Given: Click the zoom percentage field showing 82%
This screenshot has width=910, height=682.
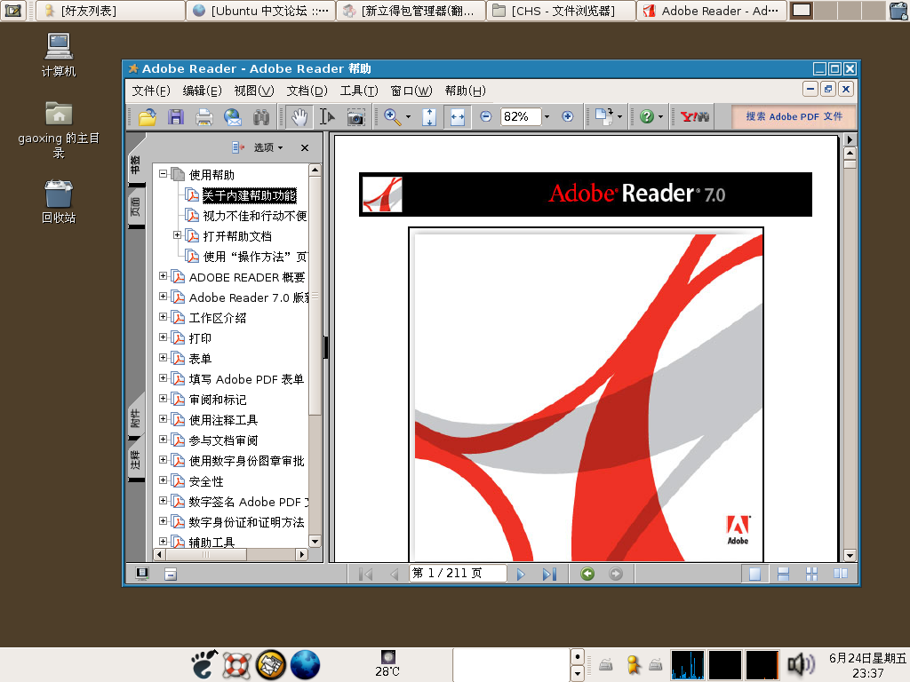Looking at the screenshot, I should 520,117.
